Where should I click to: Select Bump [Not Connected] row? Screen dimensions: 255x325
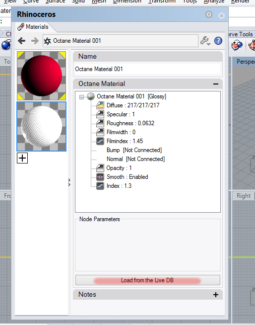coord(134,150)
